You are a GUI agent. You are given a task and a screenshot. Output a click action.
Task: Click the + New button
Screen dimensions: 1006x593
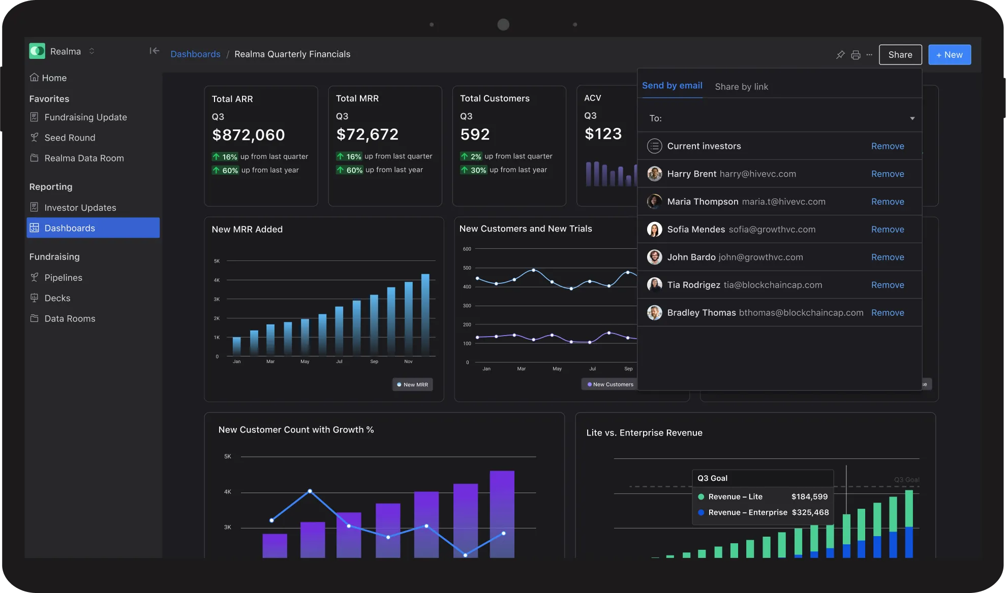click(x=949, y=55)
